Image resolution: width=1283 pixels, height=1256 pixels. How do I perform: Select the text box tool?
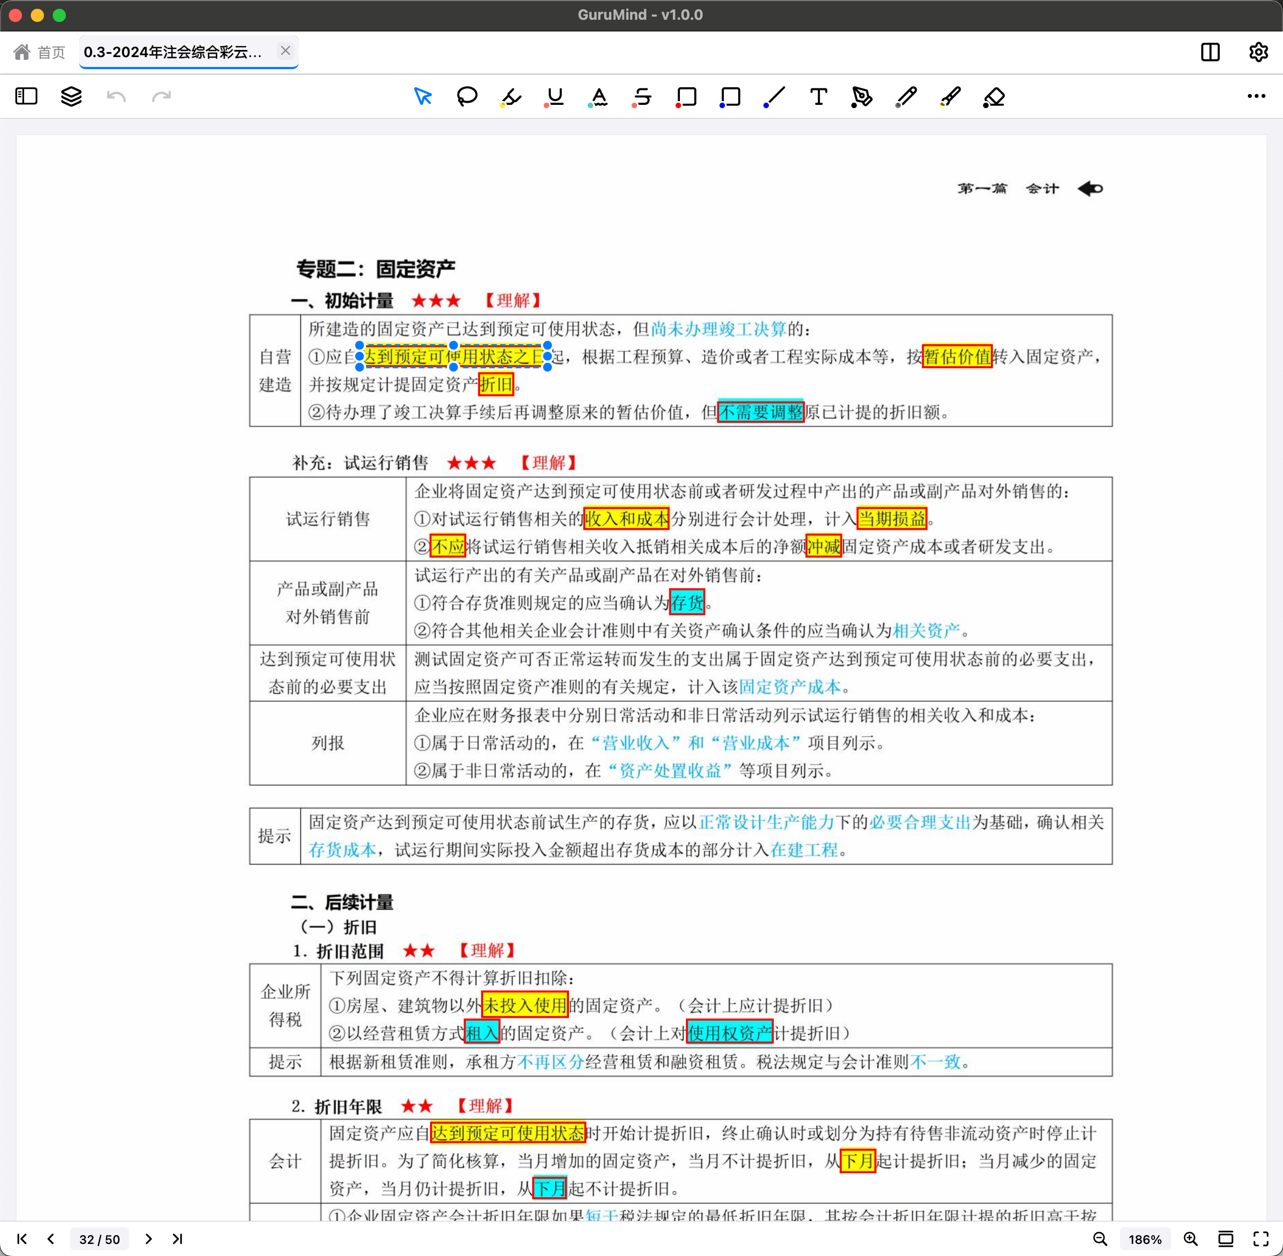[x=818, y=97]
